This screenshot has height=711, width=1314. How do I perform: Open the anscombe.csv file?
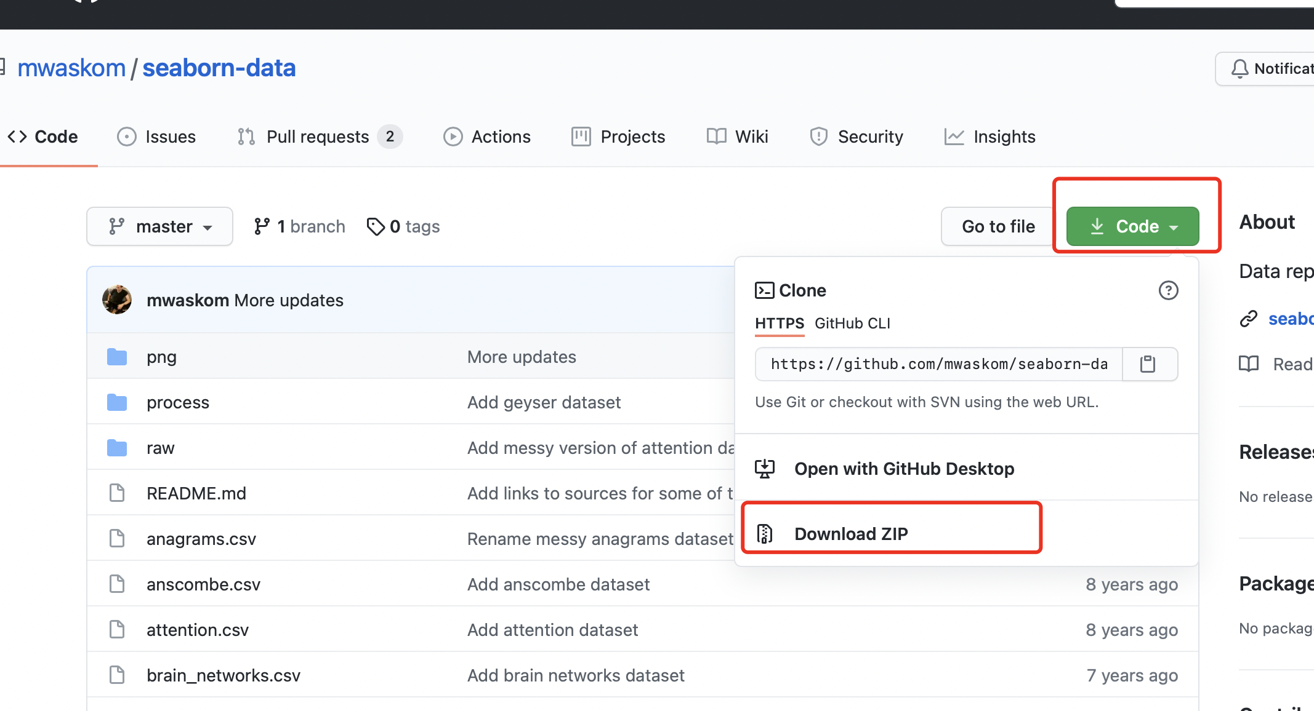click(203, 584)
